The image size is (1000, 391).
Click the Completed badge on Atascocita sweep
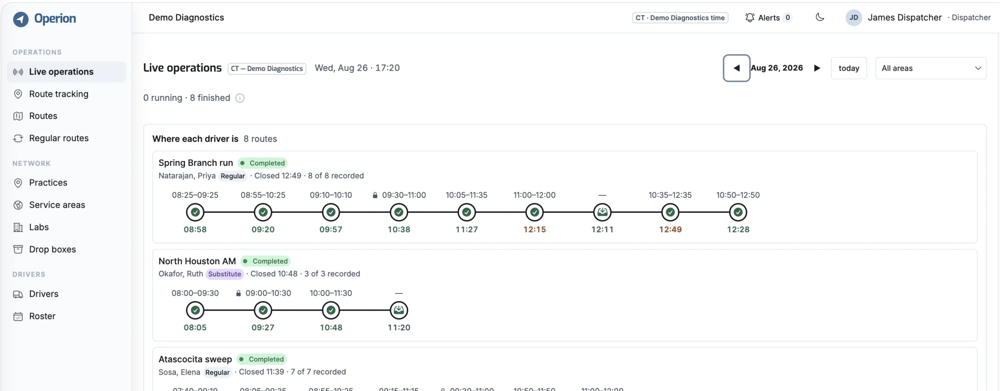point(262,360)
